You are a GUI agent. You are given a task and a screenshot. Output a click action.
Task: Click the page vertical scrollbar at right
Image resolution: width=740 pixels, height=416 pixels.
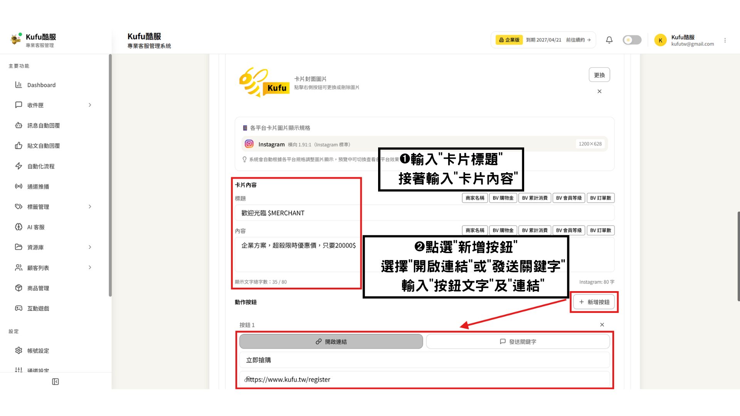pos(738,256)
